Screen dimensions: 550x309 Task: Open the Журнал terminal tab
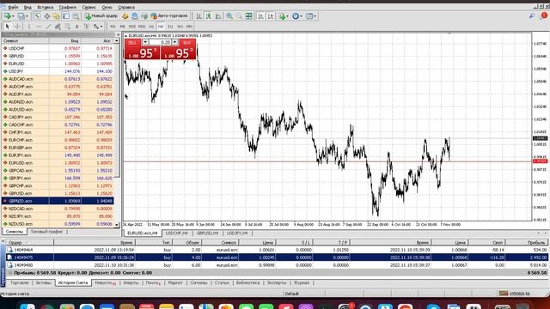[x=302, y=282]
